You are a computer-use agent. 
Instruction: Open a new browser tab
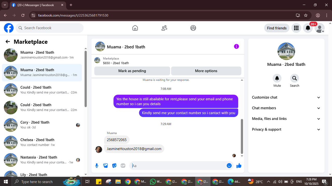click(x=71, y=5)
